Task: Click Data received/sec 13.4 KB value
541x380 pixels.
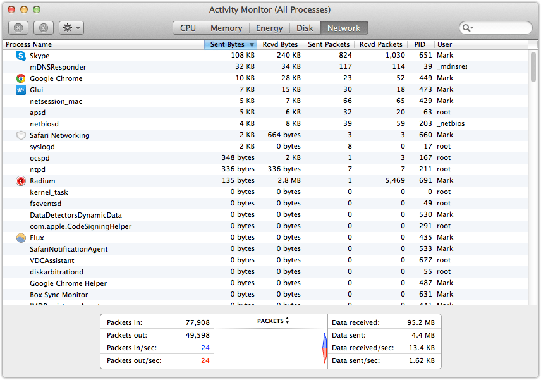Action: (422, 348)
